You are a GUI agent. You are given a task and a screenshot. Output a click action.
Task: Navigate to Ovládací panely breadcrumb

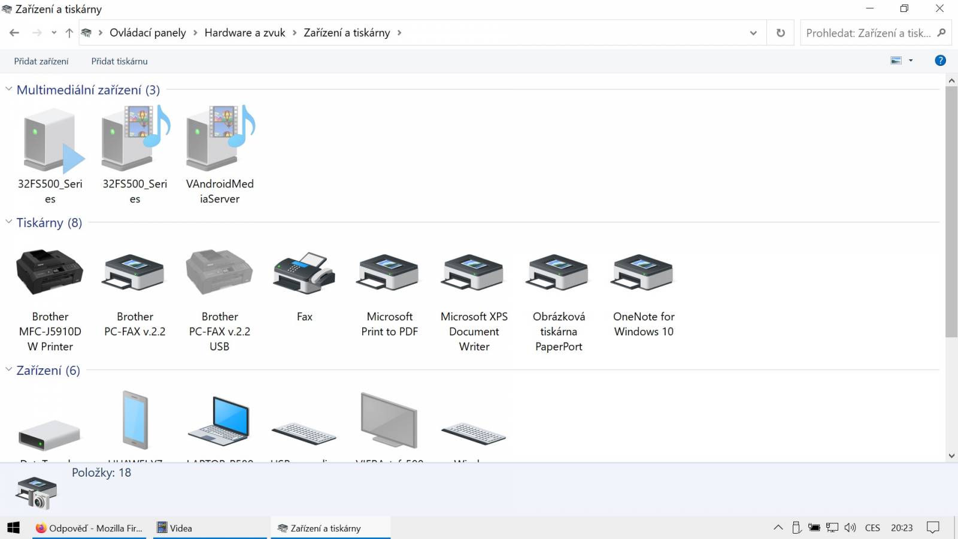(x=148, y=33)
